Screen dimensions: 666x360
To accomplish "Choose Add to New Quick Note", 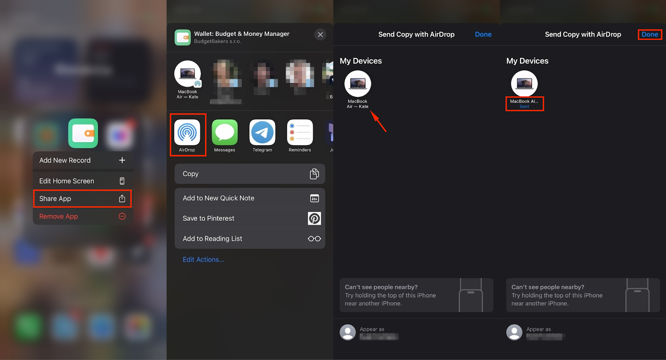I will point(250,198).
